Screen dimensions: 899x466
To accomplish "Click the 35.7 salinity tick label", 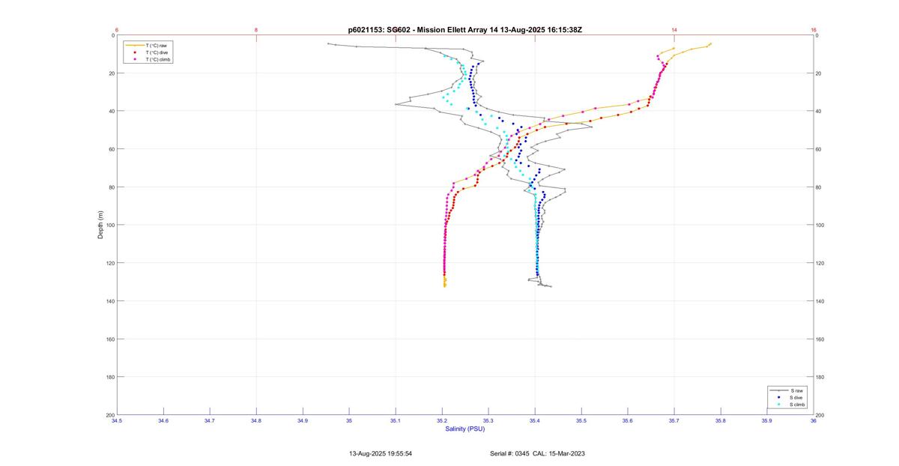I will 674,421.
